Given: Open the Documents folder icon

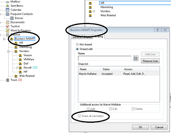Looking at the screenshot, I should tap(8, 22).
